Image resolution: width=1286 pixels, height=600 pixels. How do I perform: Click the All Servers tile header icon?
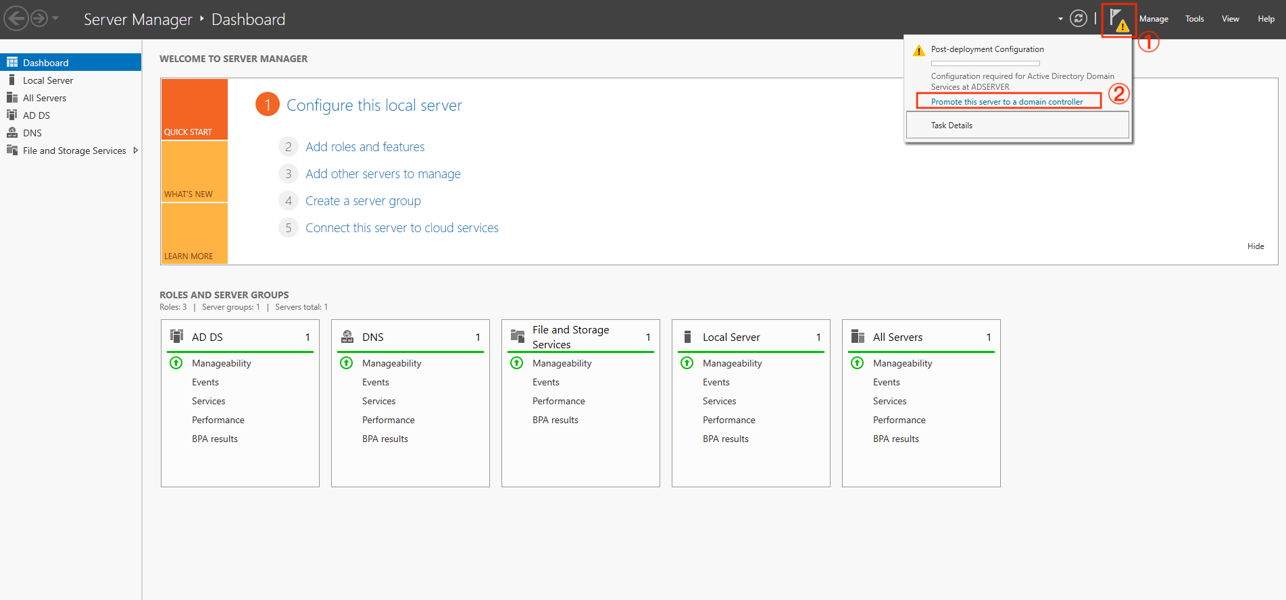[858, 336]
